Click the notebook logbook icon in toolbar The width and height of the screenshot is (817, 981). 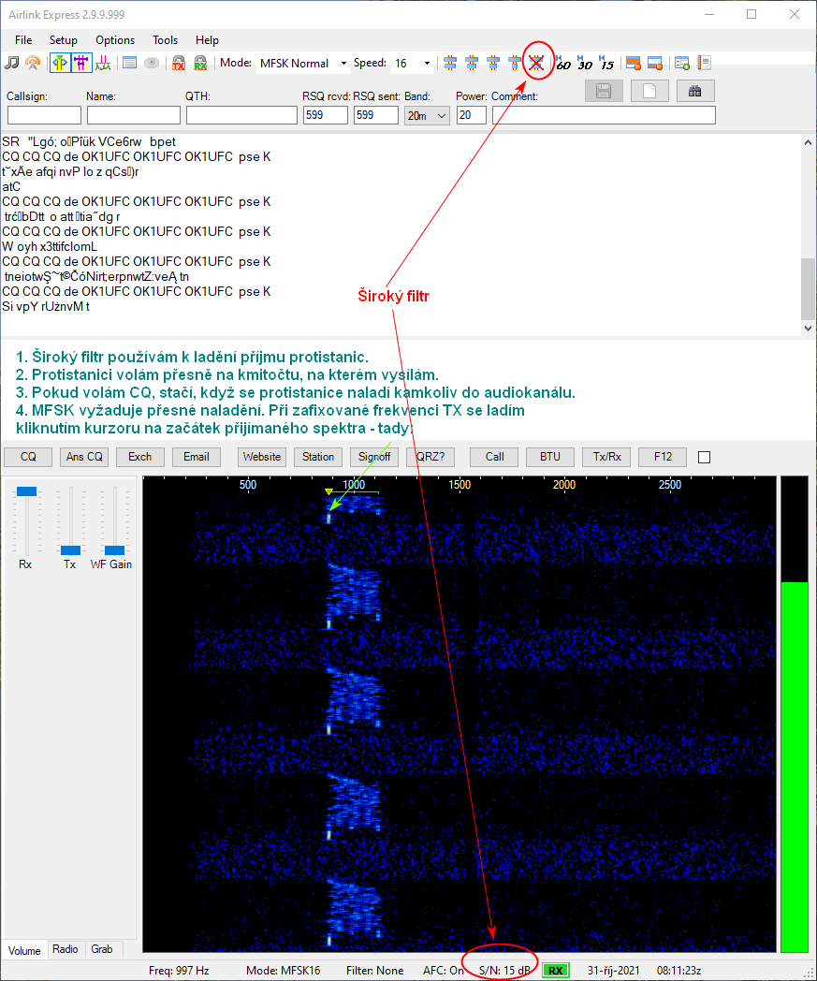[x=705, y=63]
